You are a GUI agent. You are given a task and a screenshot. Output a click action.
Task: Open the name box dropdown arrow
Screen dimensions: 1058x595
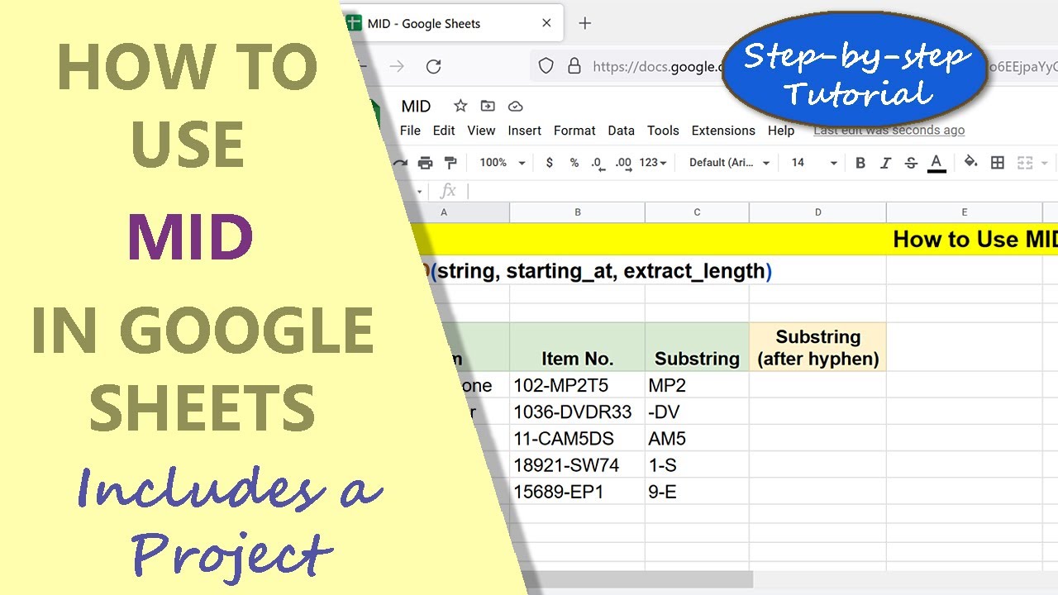tap(420, 192)
